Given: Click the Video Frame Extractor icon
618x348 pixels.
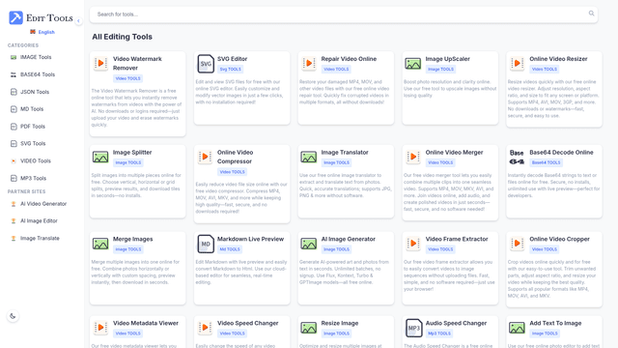Looking at the screenshot, I should (x=412, y=244).
